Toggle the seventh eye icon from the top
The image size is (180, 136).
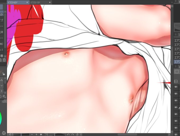click(x=176, y=128)
